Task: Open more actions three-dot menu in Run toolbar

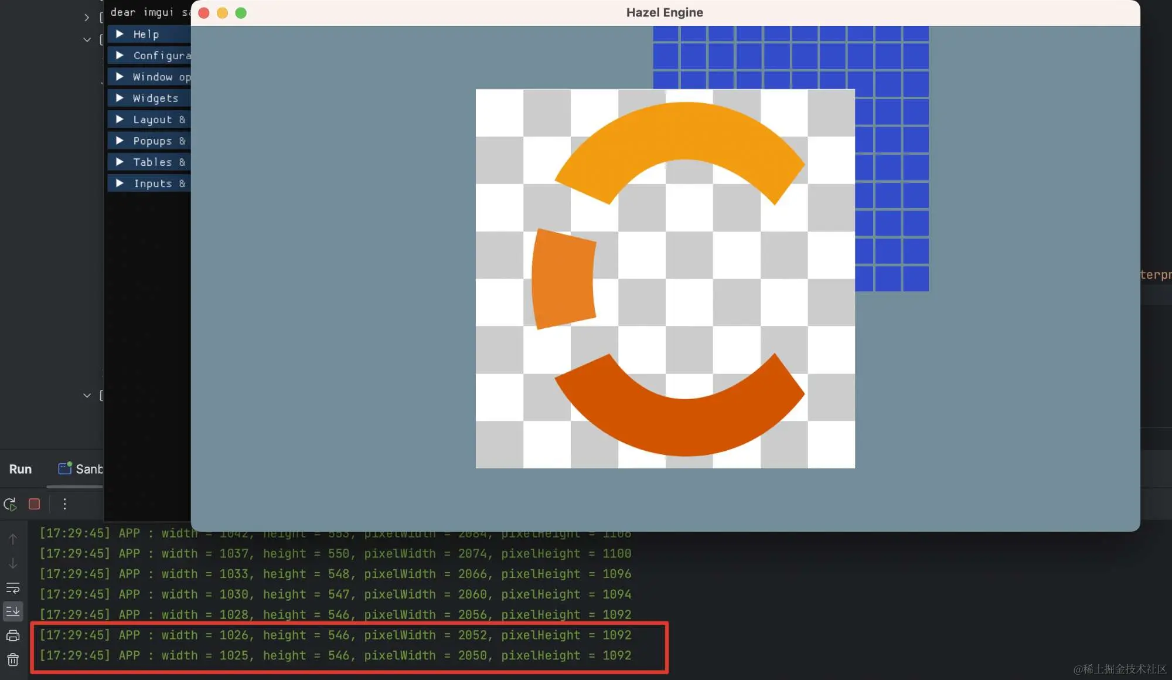Action: coord(64,504)
